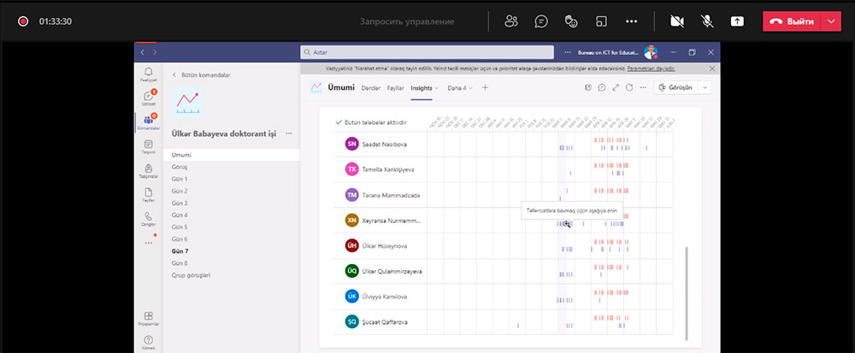Image resolution: width=855 pixels, height=353 pixels.
Task: Open the meeting participants panel icon
Action: tap(511, 21)
